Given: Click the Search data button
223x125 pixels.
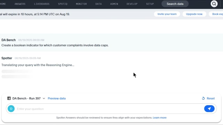Looking at the screenshot, I should tap(175, 4).
